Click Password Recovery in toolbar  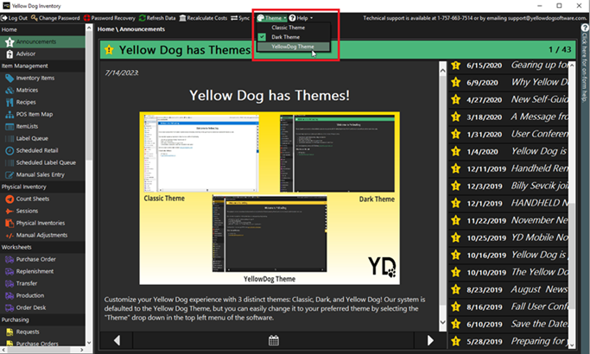pos(110,18)
